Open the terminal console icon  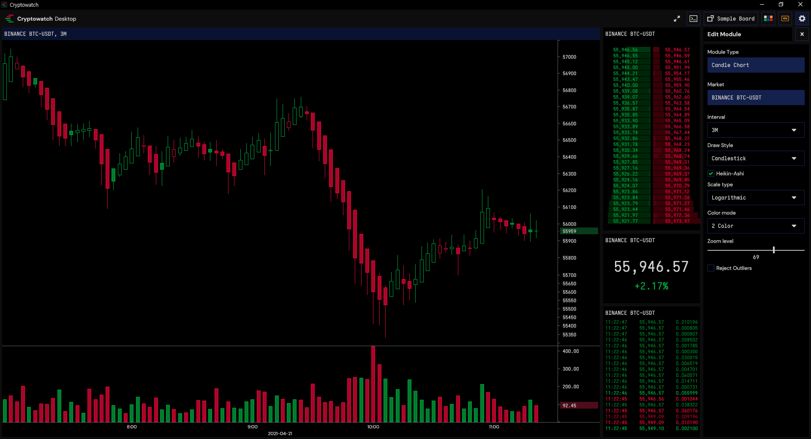tap(694, 19)
